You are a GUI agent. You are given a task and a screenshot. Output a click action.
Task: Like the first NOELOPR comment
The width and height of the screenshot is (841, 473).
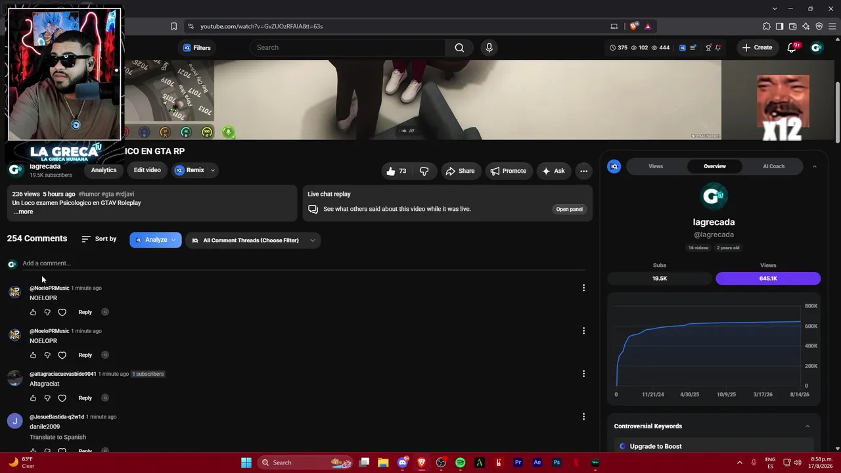click(34, 312)
